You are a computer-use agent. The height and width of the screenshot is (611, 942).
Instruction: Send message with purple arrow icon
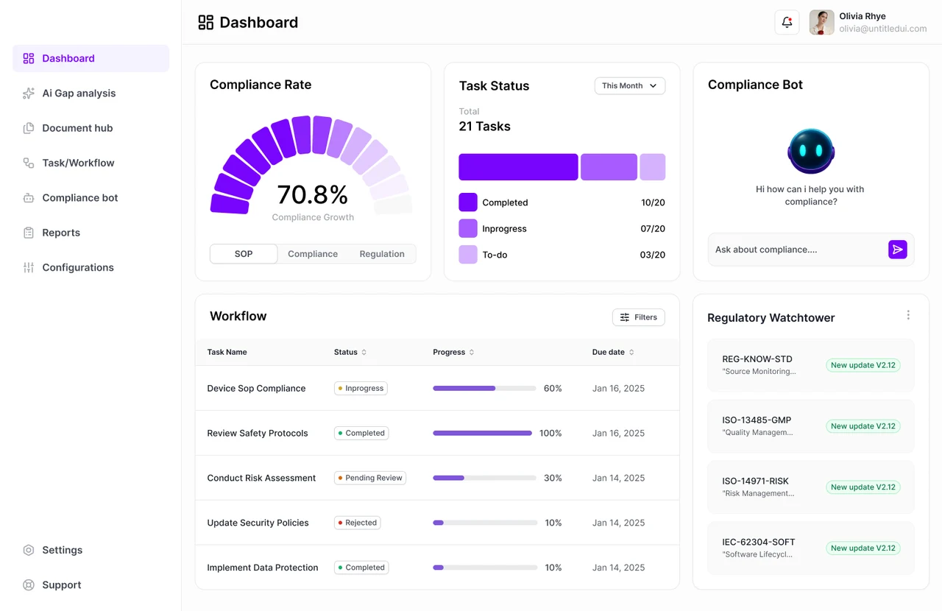[897, 250]
